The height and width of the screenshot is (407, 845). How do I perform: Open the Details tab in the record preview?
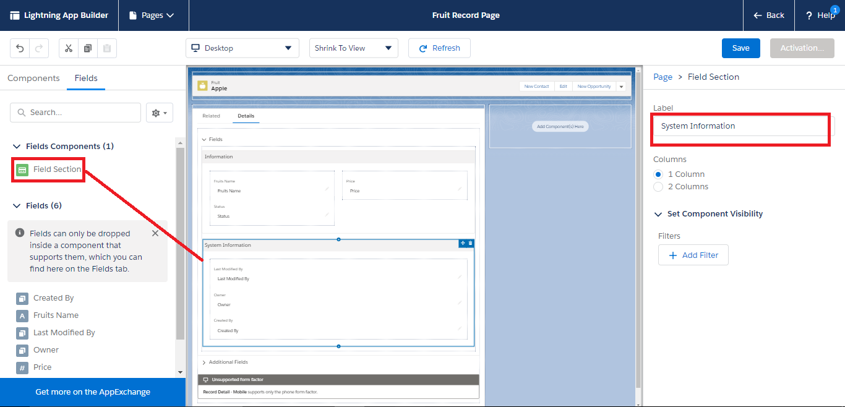pyautogui.click(x=245, y=116)
